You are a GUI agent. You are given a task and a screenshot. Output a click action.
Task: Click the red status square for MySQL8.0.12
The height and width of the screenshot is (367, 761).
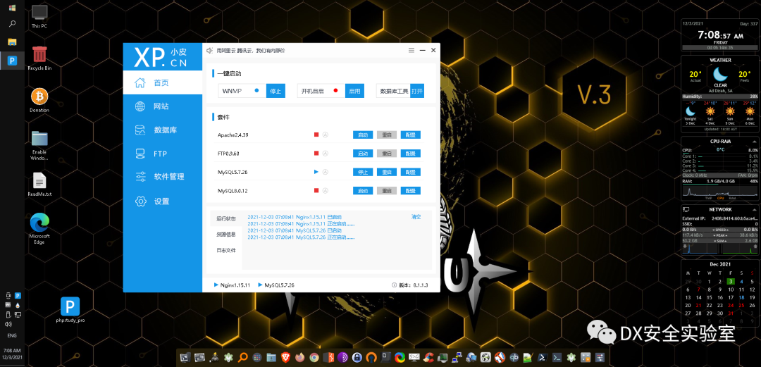(x=316, y=191)
